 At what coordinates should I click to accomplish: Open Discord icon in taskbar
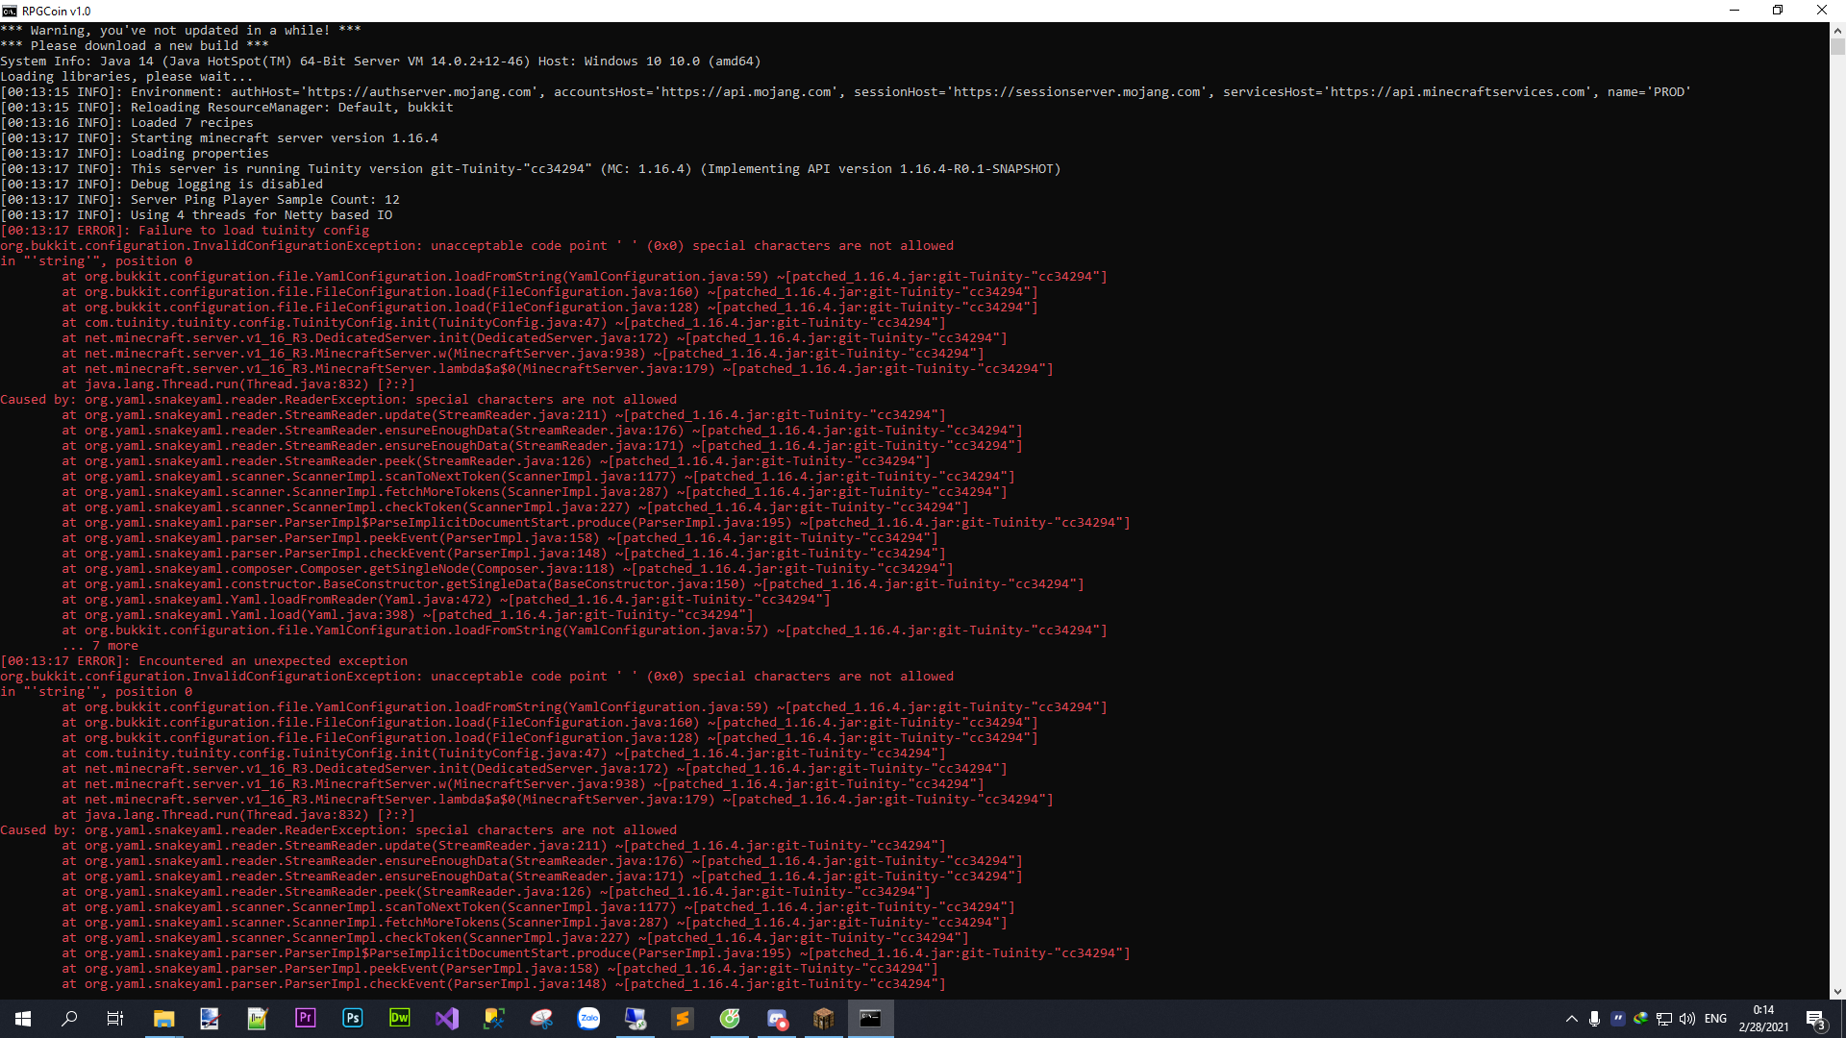pos(777,1019)
